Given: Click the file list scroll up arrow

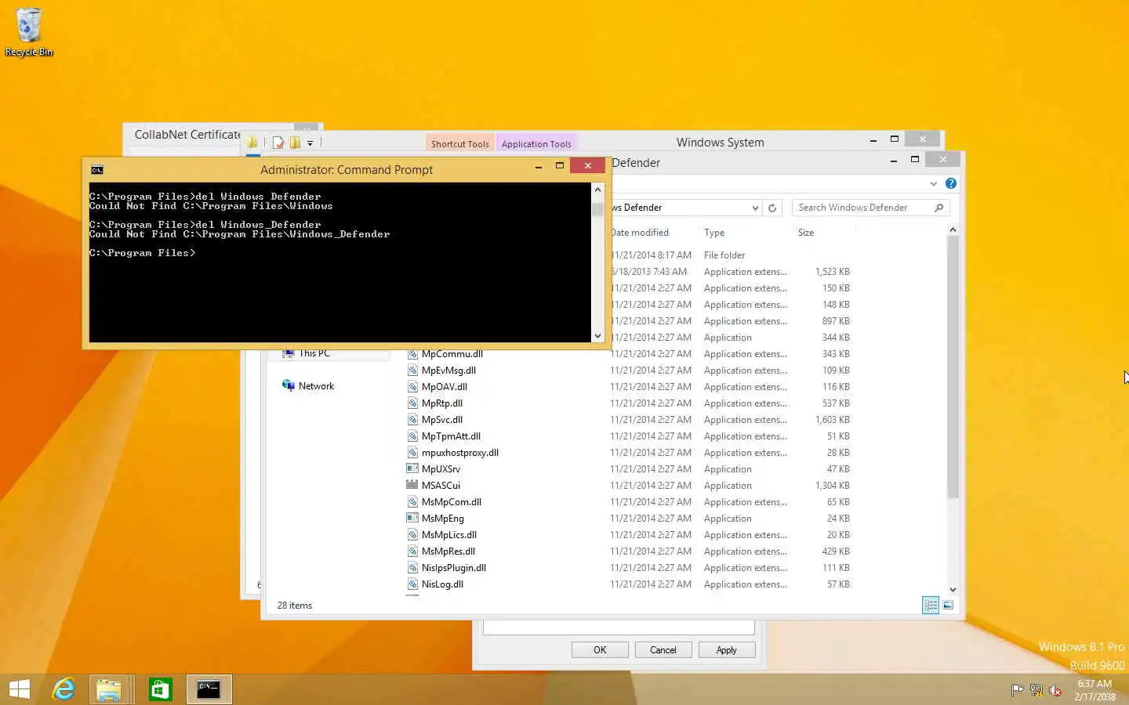Looking at the screenshot, I should [x=953, y=230].
